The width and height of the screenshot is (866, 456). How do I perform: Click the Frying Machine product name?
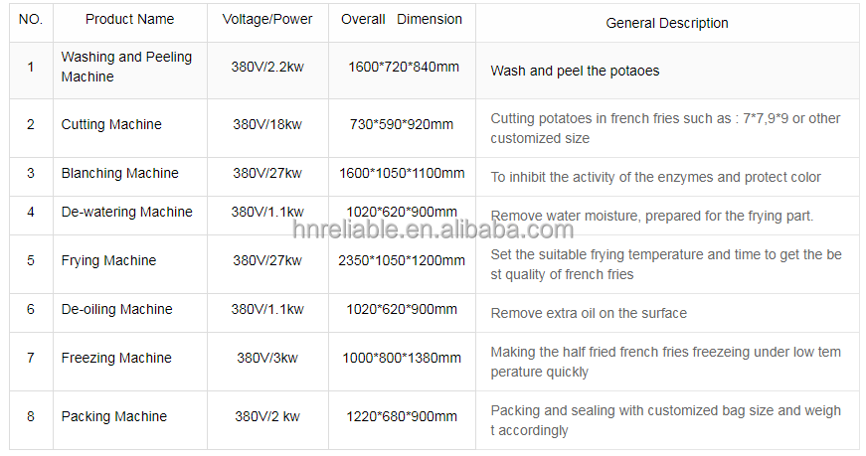(x=108, y=260)
